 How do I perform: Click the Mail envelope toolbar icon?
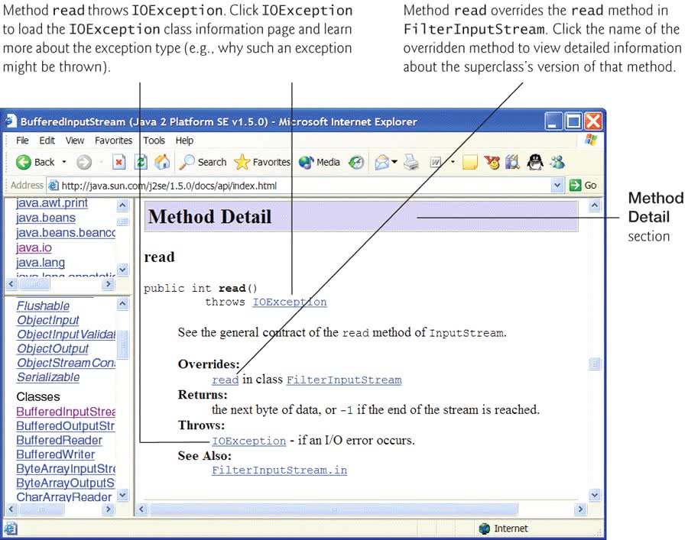(x=381, y=163)
